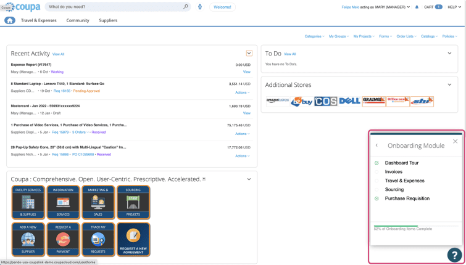Viewport: 466px width, 265px height.
Task: Toggle the Sourcing onboarding item circle
Action: 377,190
